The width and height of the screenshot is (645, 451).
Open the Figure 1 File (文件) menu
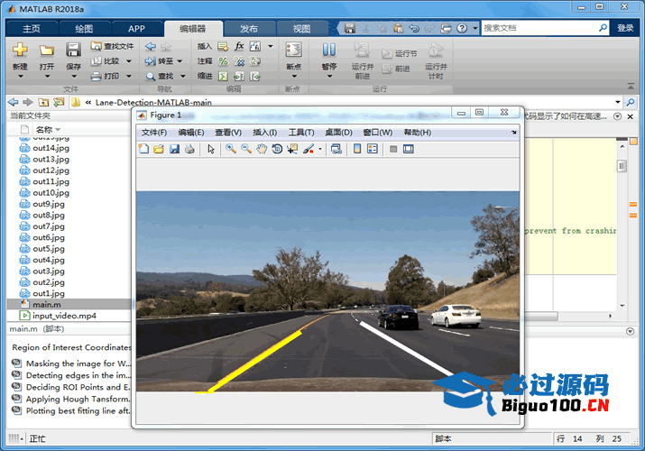click(154, 133)
